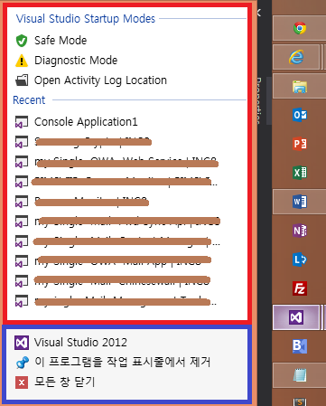Click the Recent section header
Screen dimensions: 326x406
[29, 100]
